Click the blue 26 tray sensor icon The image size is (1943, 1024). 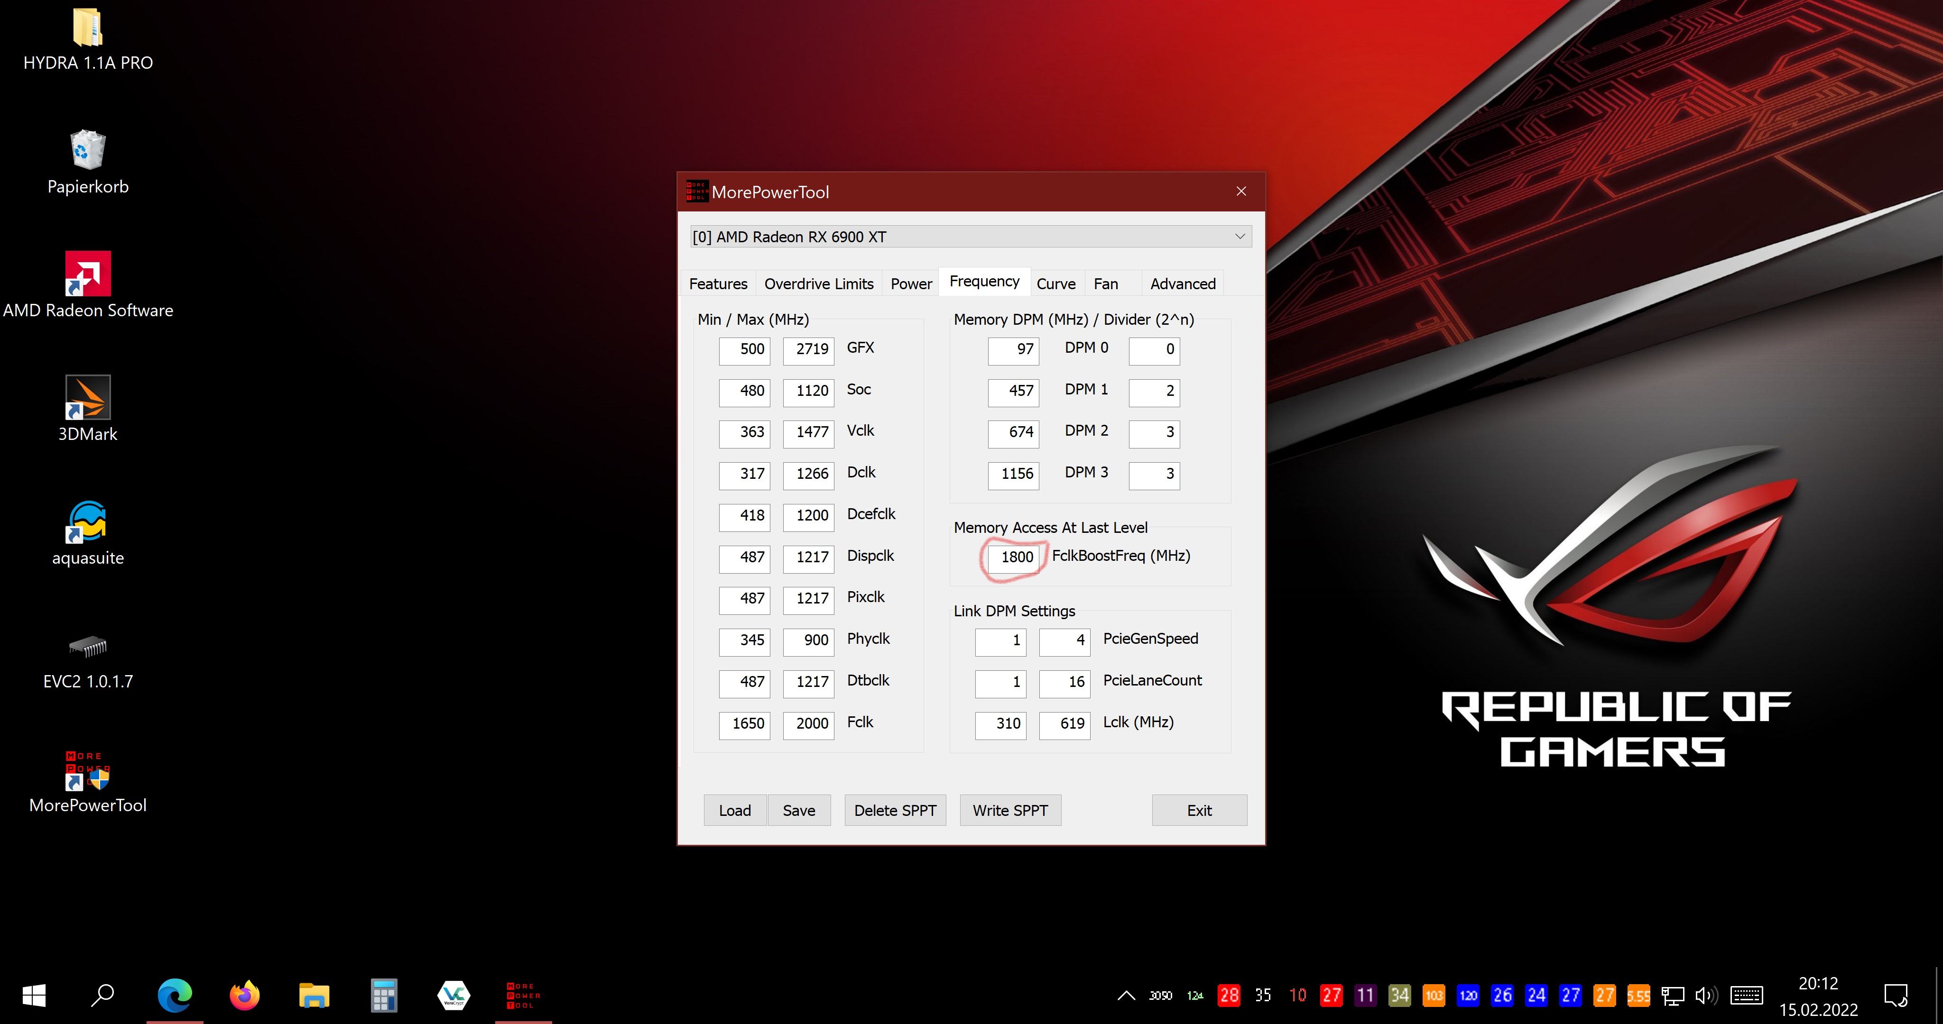[x=1502, y=996]
